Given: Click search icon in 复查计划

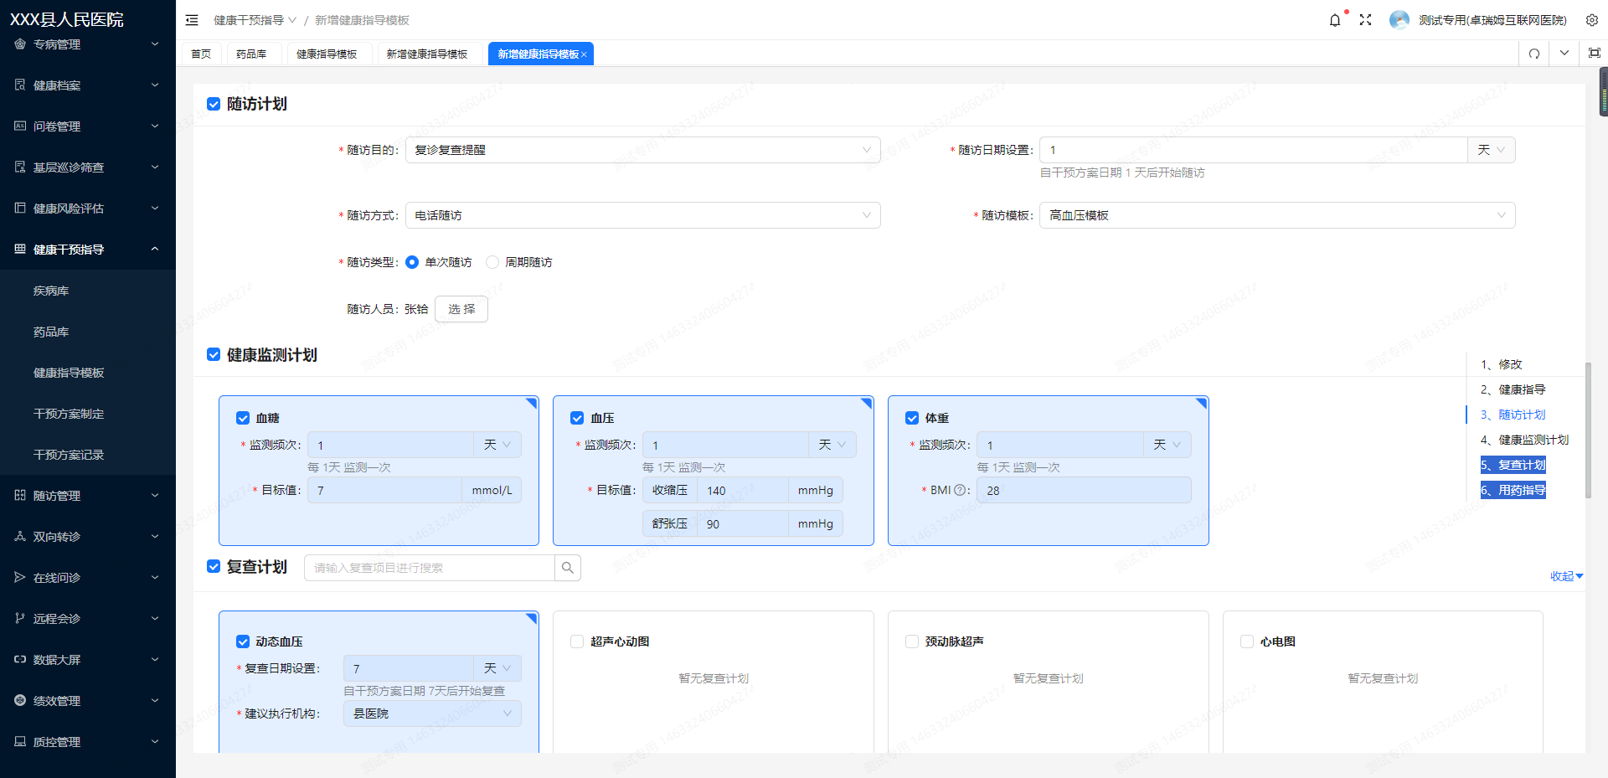Looking at the screenshot, I should click(567, 568).
